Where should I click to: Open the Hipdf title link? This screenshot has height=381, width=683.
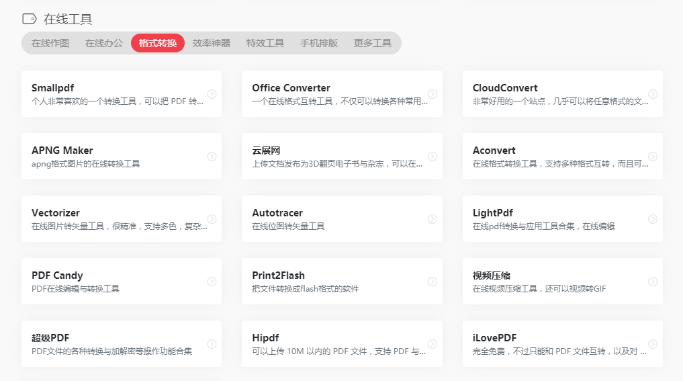(x=265, y=338)
